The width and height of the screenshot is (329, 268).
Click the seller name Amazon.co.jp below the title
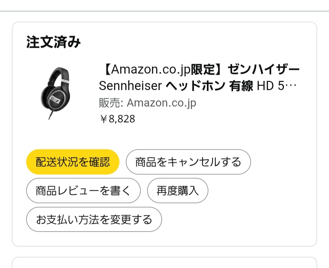pos(161,103)
